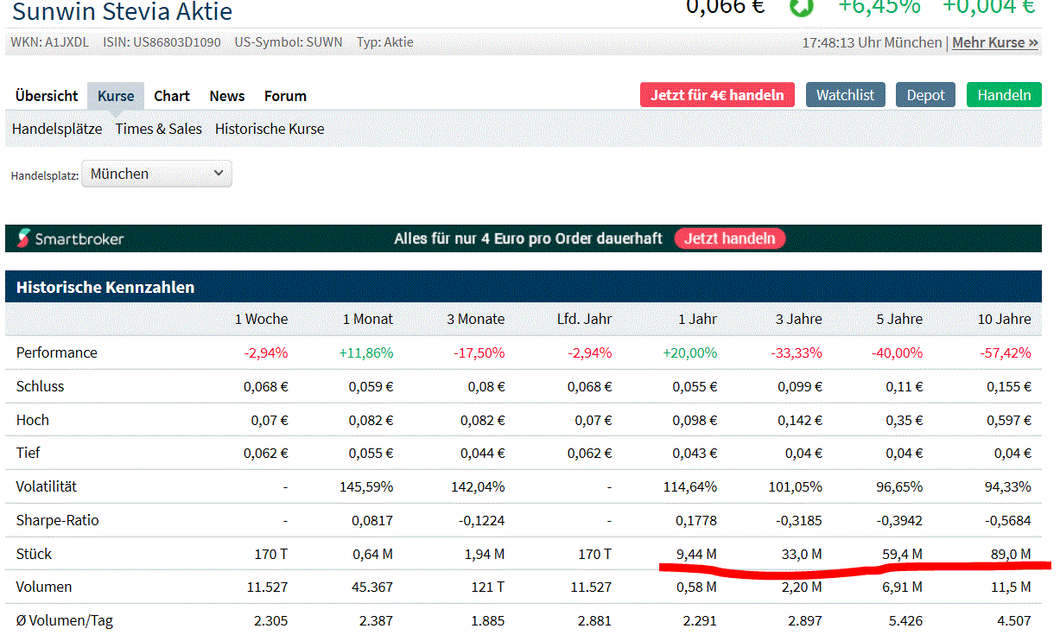Click the -17,50% performance value
The image size is (1060, 635).
click(478, 352)
